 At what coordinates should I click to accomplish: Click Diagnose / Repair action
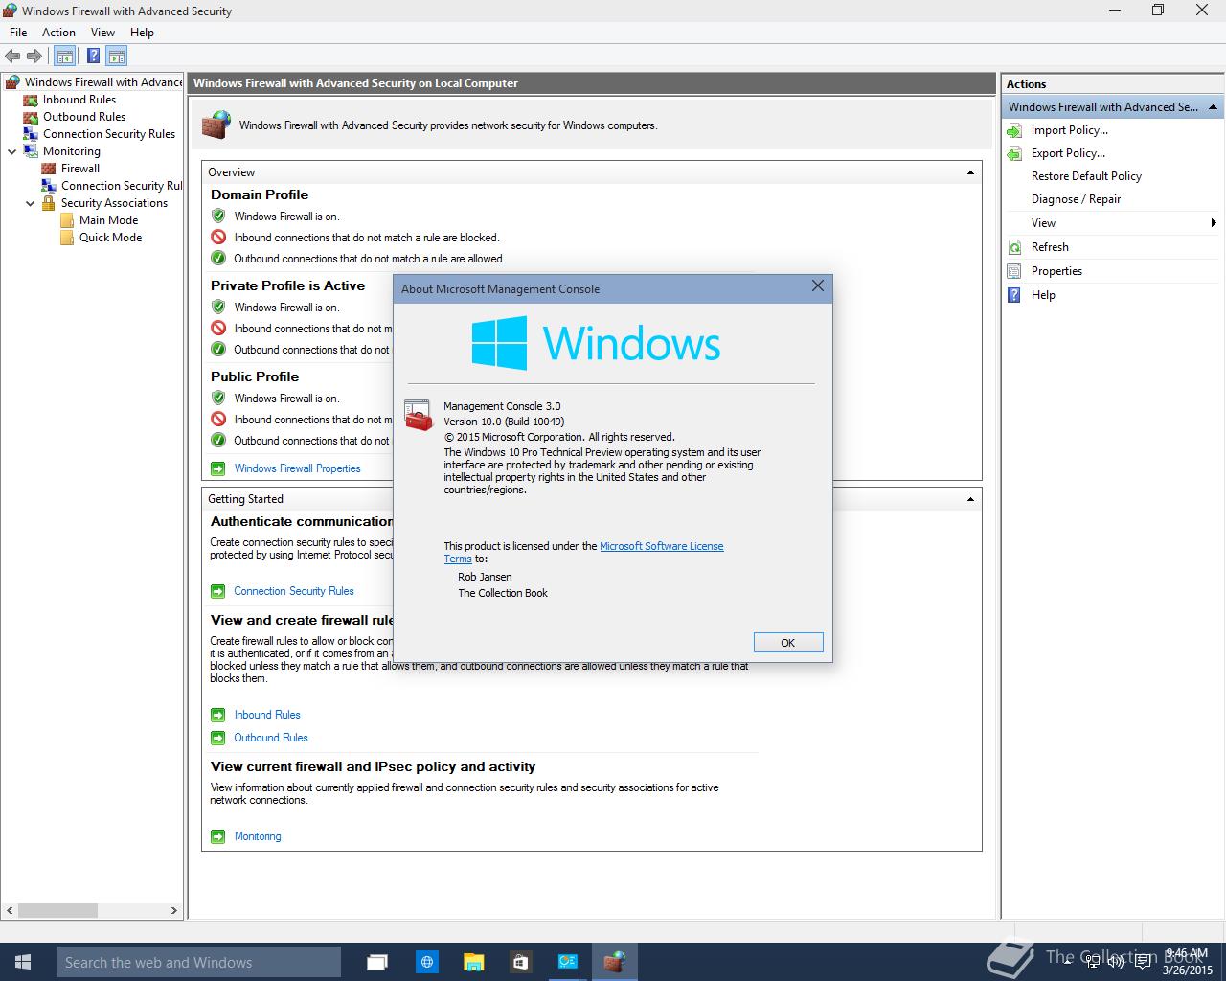tap(1076, 199)
